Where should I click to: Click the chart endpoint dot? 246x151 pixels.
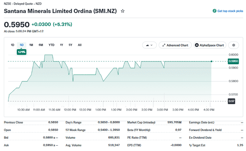[x=211, y=61]
